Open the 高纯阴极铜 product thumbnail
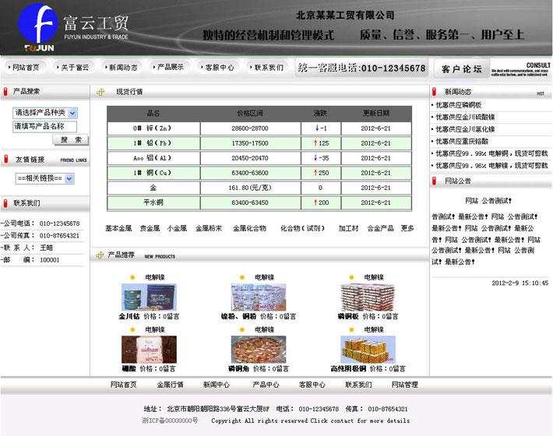Image resolution: width=553 pixels, height=436 pixels. (x=368, y=350)
